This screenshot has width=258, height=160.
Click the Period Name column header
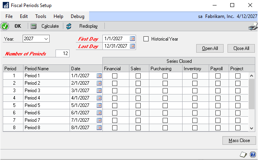click(x=47, y=69)
